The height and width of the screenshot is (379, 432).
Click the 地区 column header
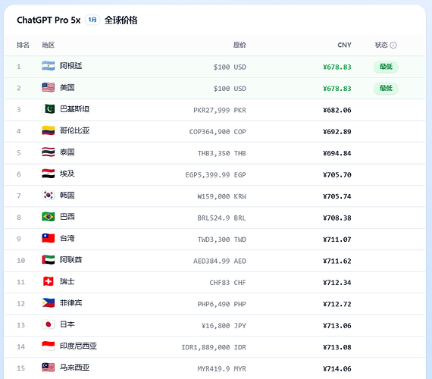tap(49, 45)
